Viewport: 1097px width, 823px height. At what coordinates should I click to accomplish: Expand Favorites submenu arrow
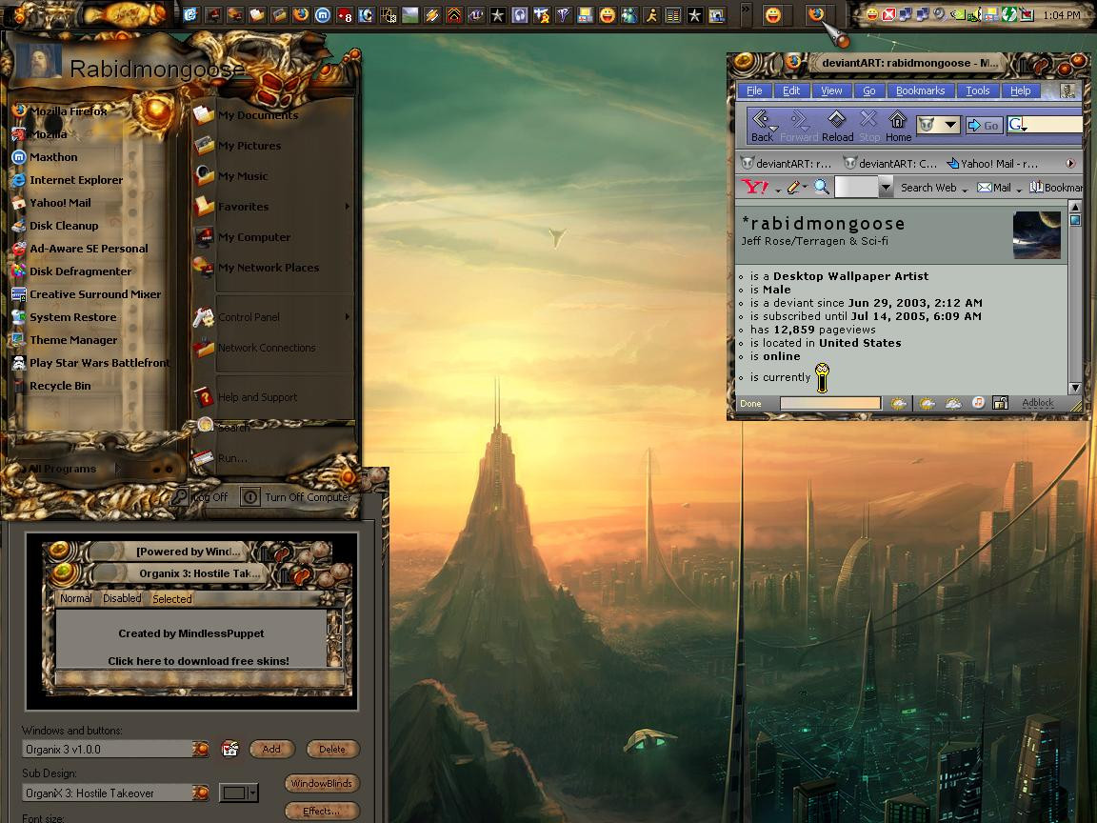[347, 207]
